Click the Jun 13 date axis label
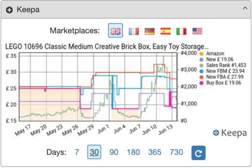 pyautogui.click(x=165, y=130)
